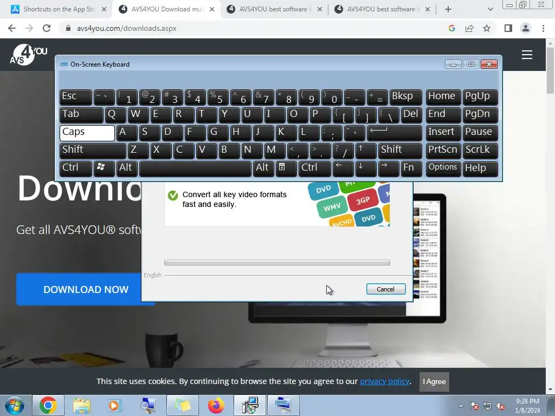Close the Shortcuts on the App Store tab
Viewport: 555px width, 416px height.
[x=104, y=9]
